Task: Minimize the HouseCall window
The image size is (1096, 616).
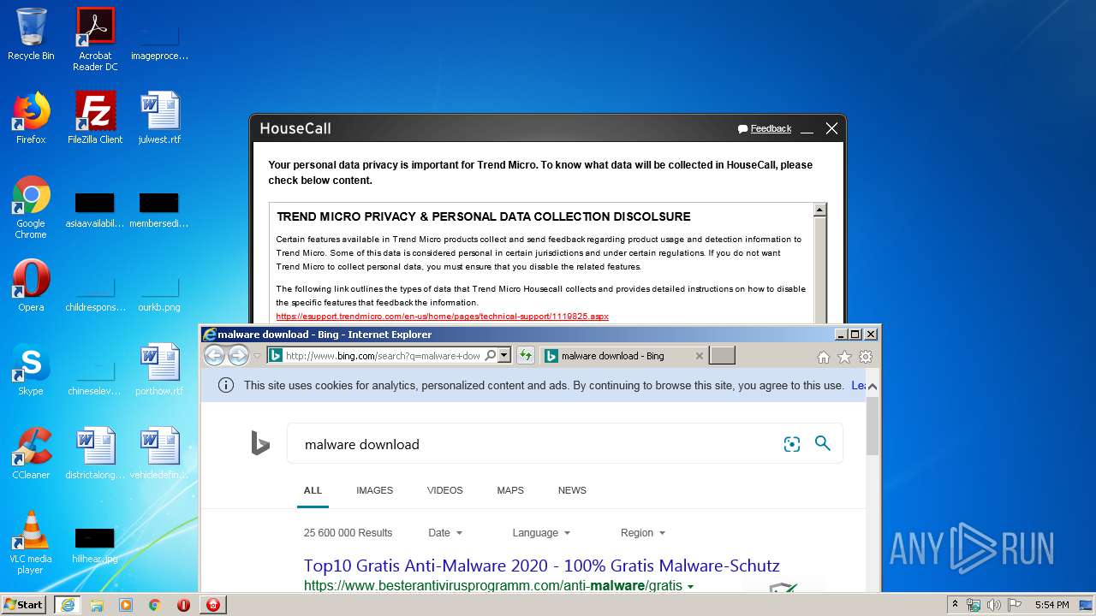Action: point(807,128)
